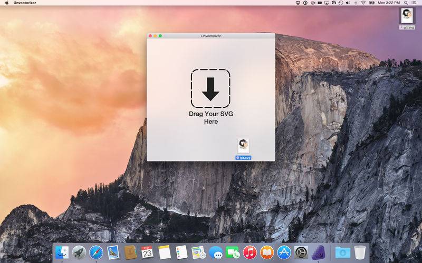Click purple Unvectorizer icon in Dock
Screen dimensions: 422x263
pyautogui.click(x=319, y=252)
